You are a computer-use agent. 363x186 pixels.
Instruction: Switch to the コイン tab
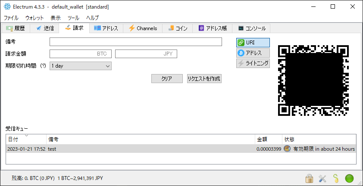[177, 28]
